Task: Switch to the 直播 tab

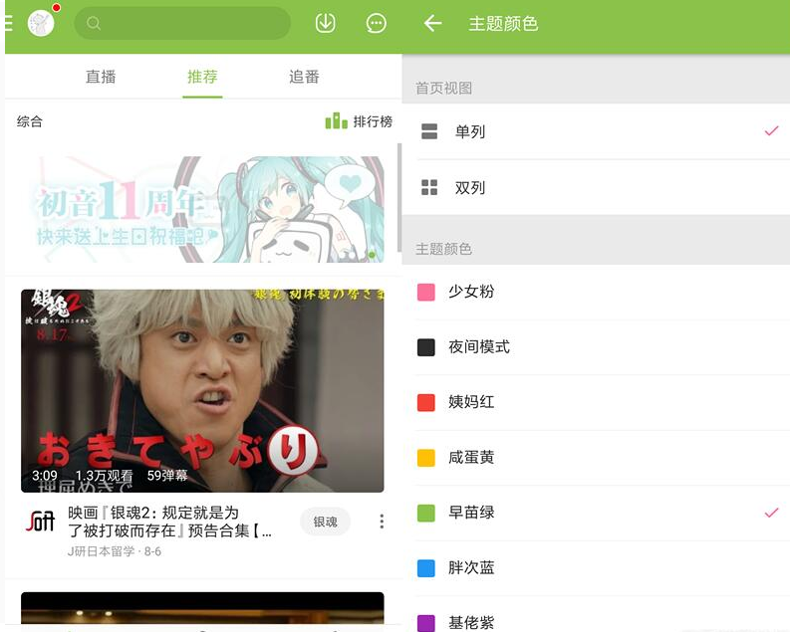Action: 101,77
